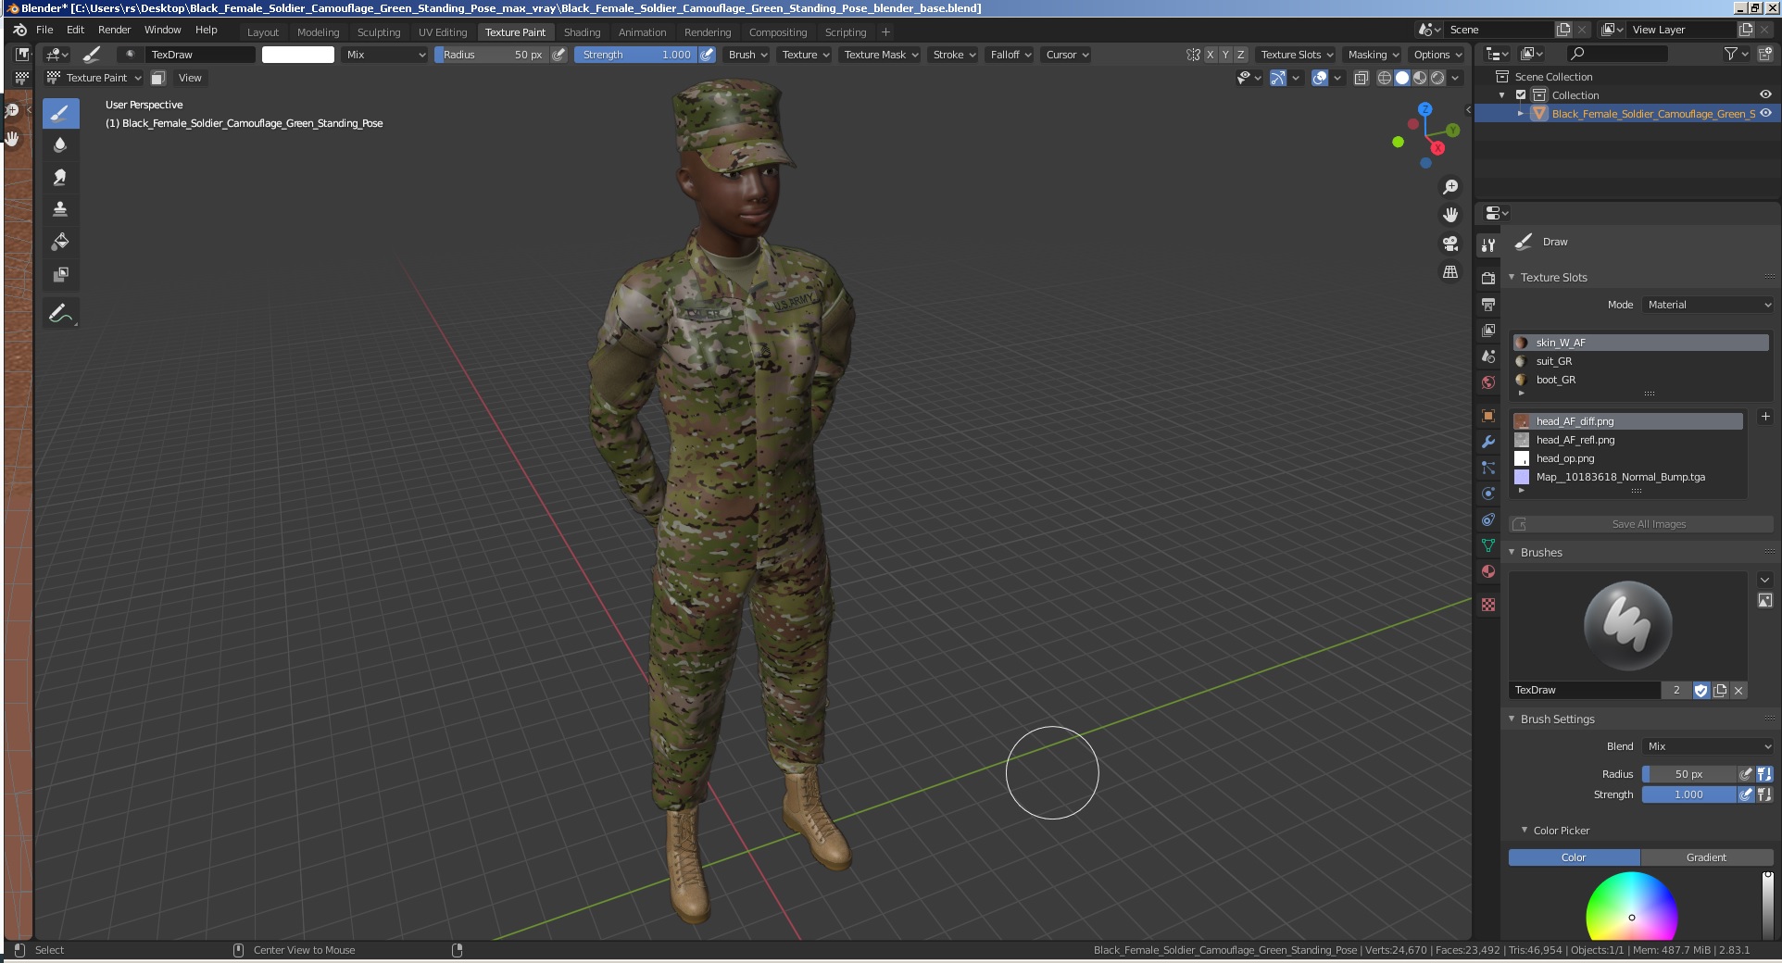
Task: Select the Mask tool
Action: 60,274
